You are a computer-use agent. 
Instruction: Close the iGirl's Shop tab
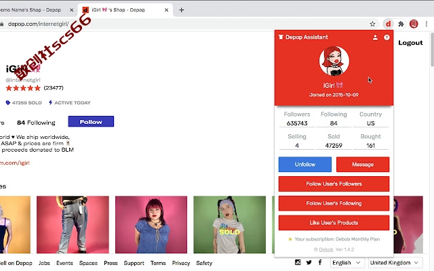coord(166,10)
